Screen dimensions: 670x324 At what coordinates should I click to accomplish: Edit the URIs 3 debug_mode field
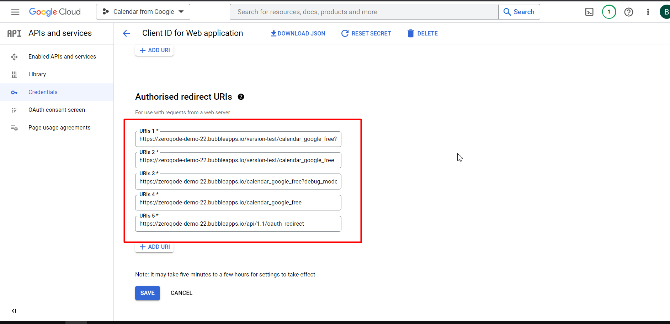click(x=238, y=181)
